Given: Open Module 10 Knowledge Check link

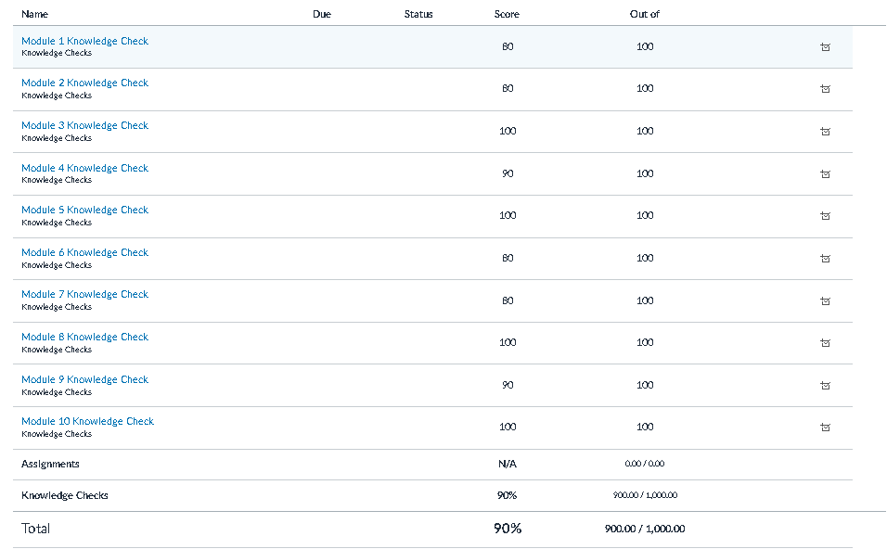Looking at the screenshot, I should click(x=87, y=421).
